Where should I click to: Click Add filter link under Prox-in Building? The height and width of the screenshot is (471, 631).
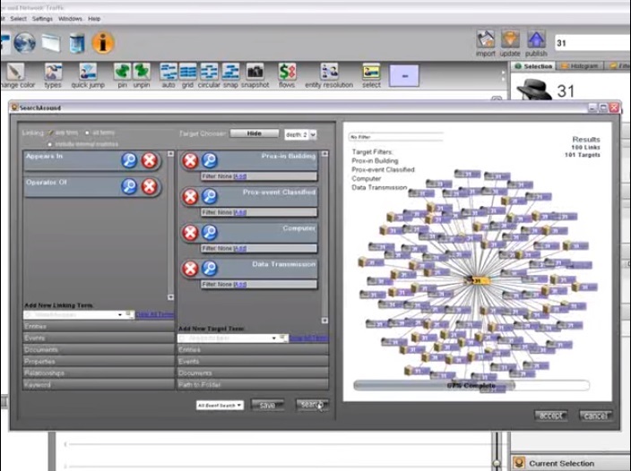click(240, 176)
